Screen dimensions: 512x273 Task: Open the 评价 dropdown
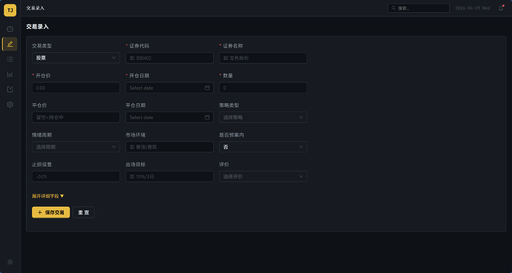(263, 177)
